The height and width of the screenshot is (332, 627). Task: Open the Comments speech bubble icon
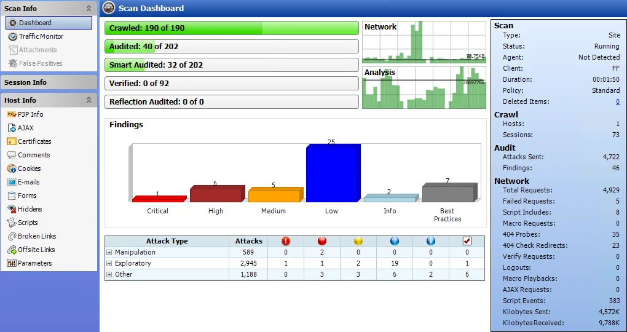[x=11, y=155]
